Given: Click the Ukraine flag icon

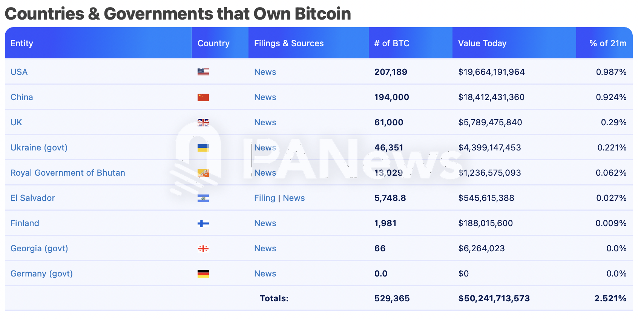Looking at the screenshot, I should pyautogui.click(x=203, y=147).
